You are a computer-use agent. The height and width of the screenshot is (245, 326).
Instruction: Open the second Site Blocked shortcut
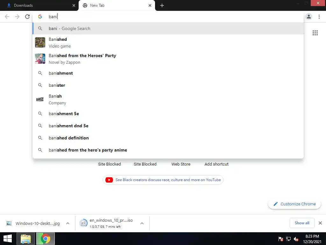[x=145, y=164]
